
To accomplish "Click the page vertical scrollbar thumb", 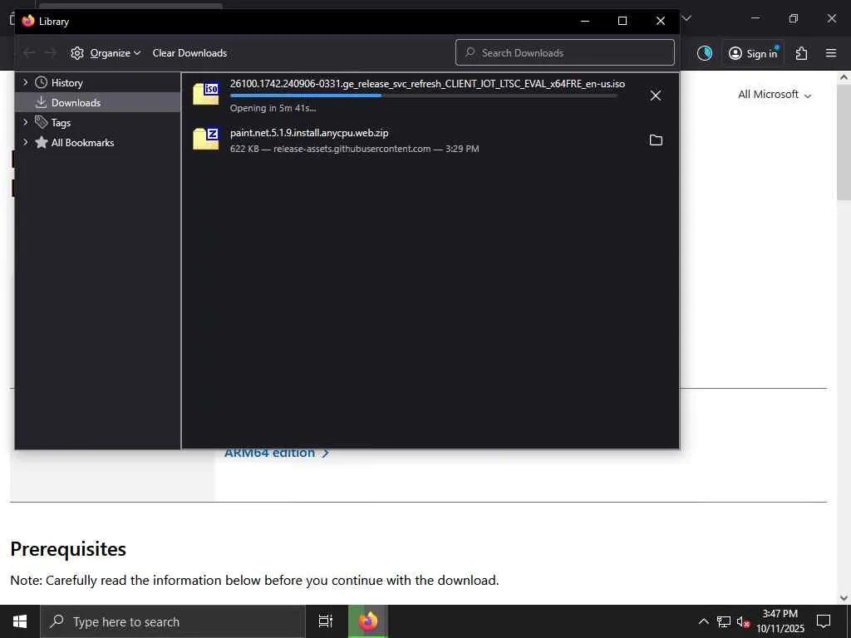I will (844, 142).
